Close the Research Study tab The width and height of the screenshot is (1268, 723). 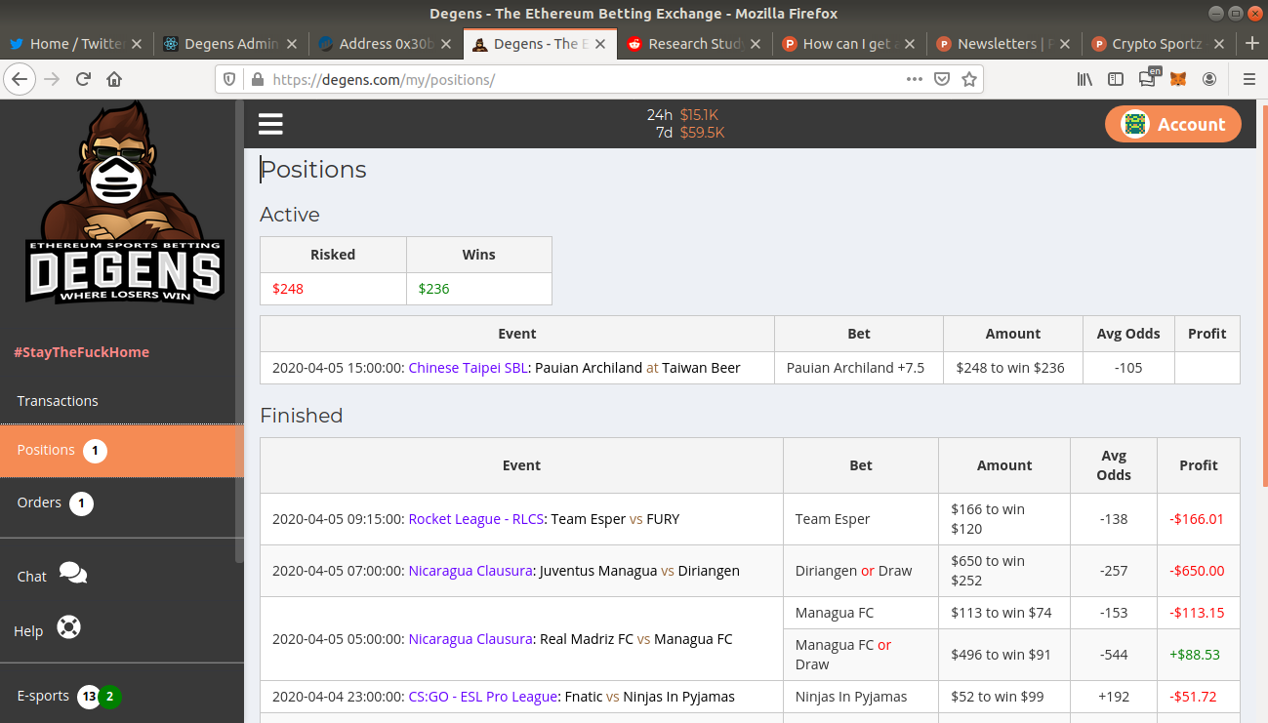pyautogui.click(x=756, y=44)
